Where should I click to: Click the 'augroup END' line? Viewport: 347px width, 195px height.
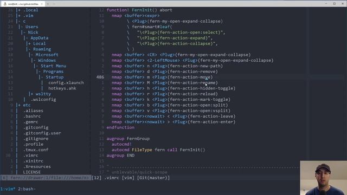pyautogui.click(x=120, y=155)
